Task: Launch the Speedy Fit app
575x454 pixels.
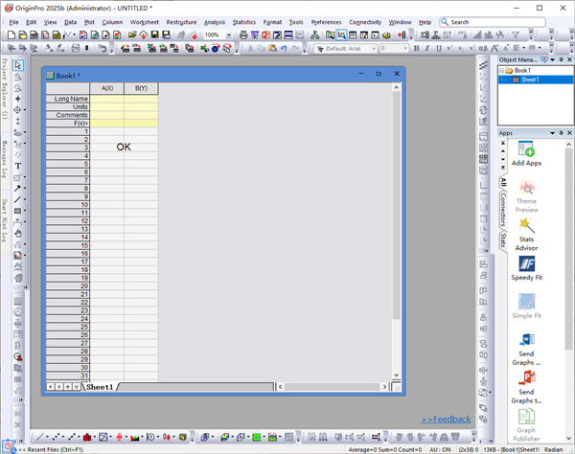Action: [x=526, y=268]
